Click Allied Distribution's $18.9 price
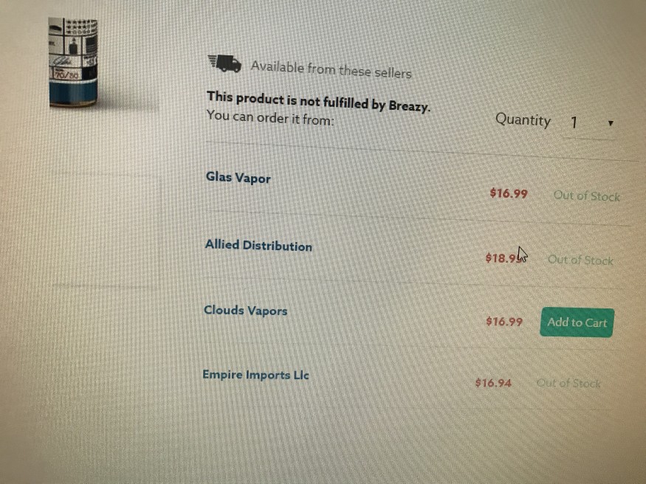This screenshot has width=646, height=484. (x=504, y=258)
